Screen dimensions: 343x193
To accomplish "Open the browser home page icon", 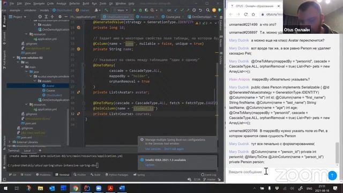I will click(x=253, y=14).
